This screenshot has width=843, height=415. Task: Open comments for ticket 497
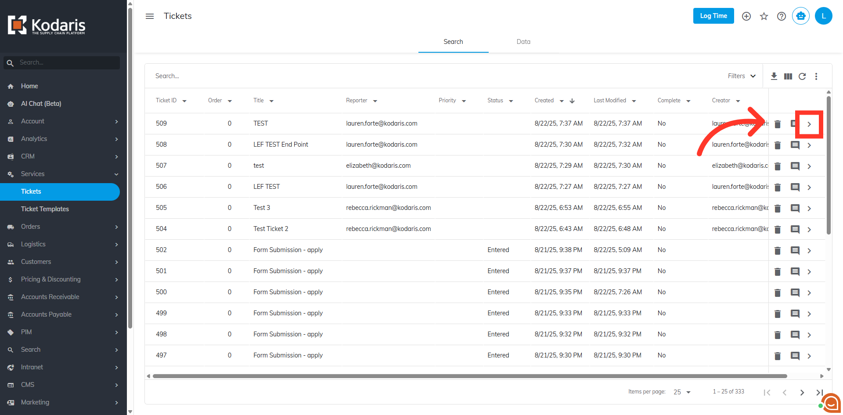(x=795, y=356)
